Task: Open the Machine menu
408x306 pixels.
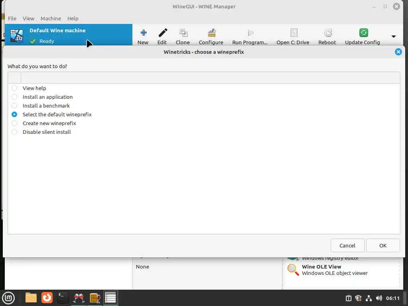Action: [x=51, y=18]
